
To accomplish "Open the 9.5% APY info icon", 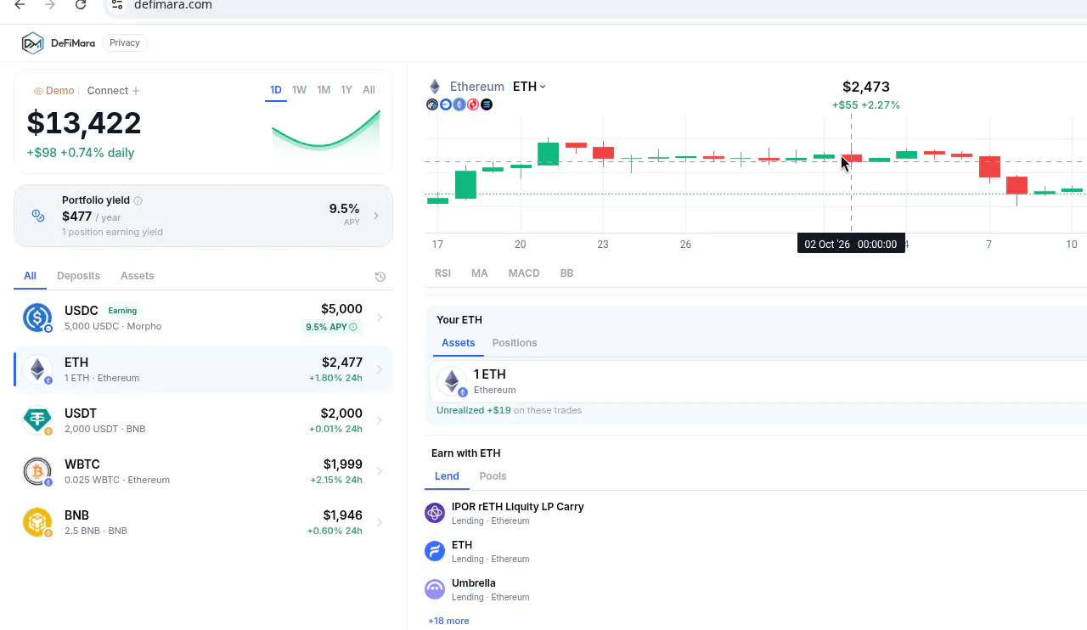I will pos(354,327).
